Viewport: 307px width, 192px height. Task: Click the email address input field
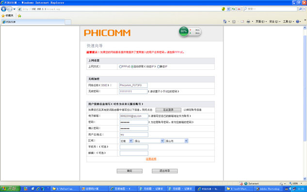click(134, 116)
